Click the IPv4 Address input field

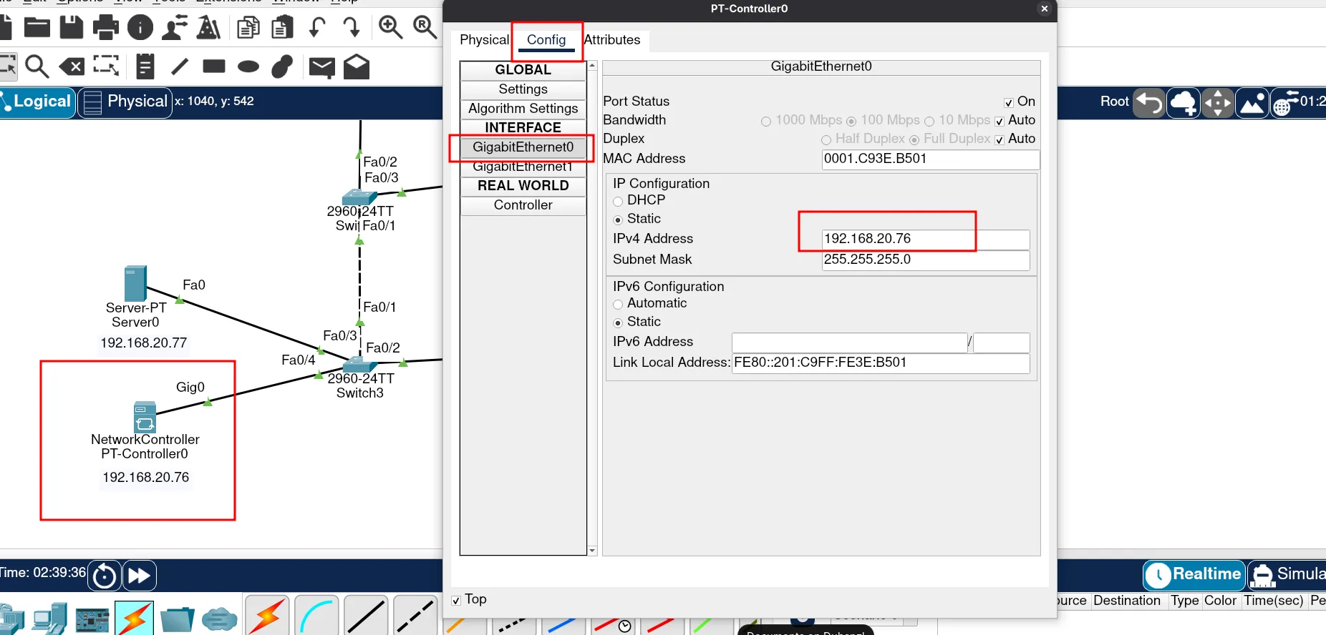pyautogui.click(x=924, y=239)
